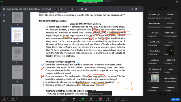Select page 47 thumbnail
181x102 pixels.
point(17,54)
